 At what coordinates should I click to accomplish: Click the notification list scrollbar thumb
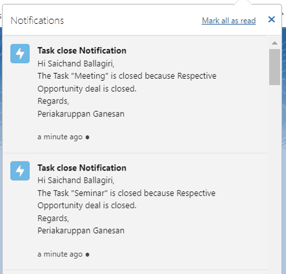[274, 67]
